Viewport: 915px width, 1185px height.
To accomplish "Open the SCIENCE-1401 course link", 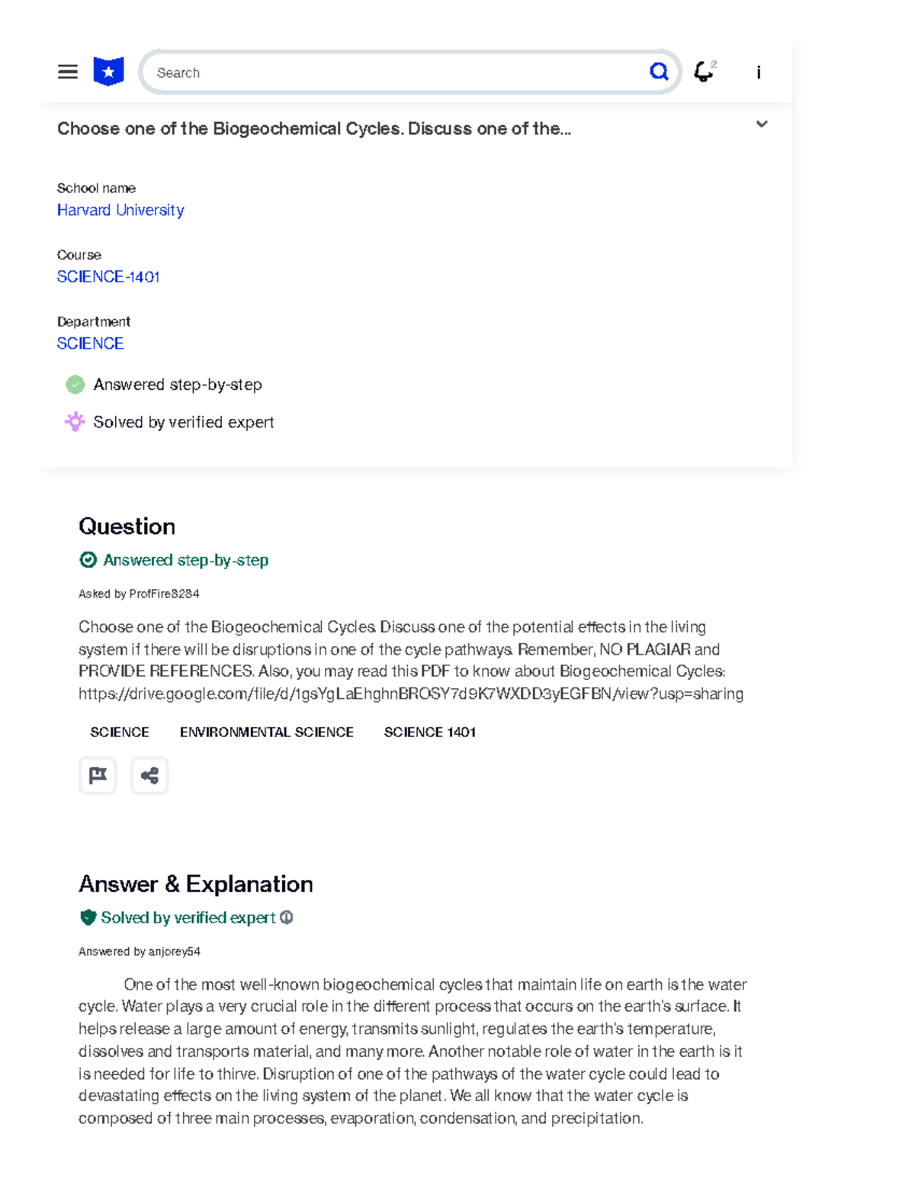I will point(108,277).
